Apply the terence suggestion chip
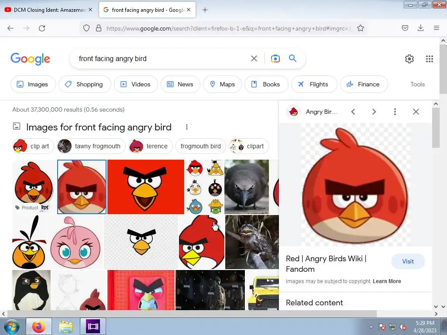Viewport: 447px width, 335px height. pyautogui.click(x=151, y=146)
